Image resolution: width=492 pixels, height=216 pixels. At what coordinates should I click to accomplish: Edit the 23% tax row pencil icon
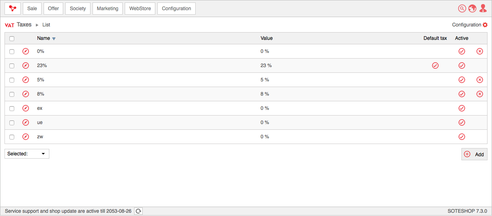coord(26,65)
